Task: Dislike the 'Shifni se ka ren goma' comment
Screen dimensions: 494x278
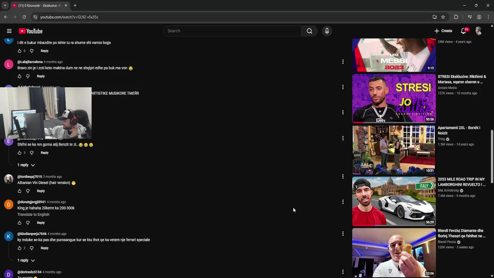Action: click(x=32, y=153)
